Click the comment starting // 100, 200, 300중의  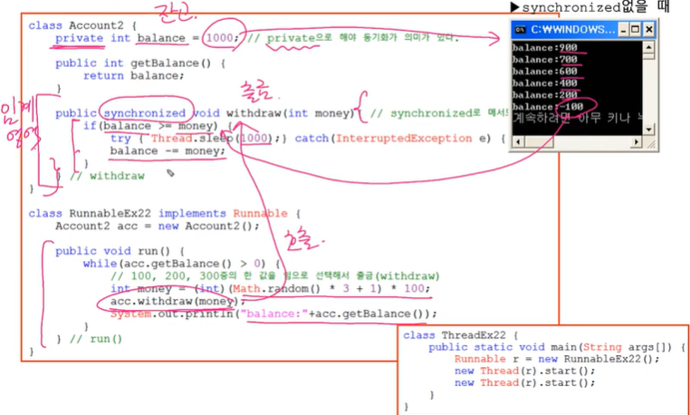(275, 276)
